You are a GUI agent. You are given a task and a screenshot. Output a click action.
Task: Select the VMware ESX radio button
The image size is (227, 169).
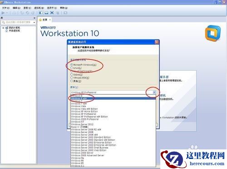[72, 78]
